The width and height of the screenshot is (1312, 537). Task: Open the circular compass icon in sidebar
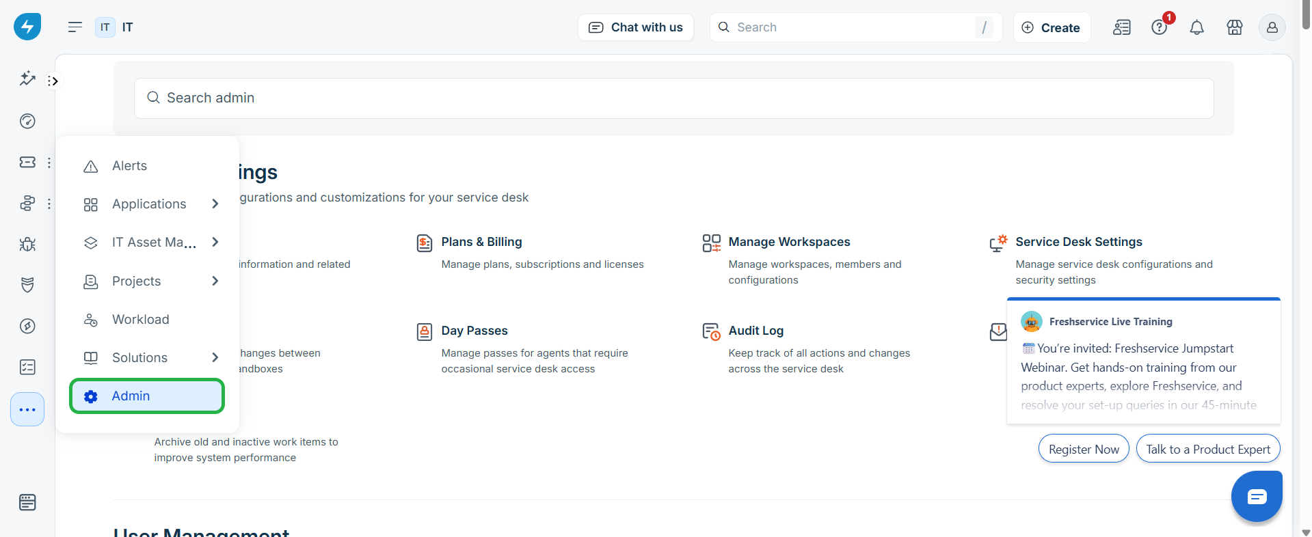pos(27,326)
